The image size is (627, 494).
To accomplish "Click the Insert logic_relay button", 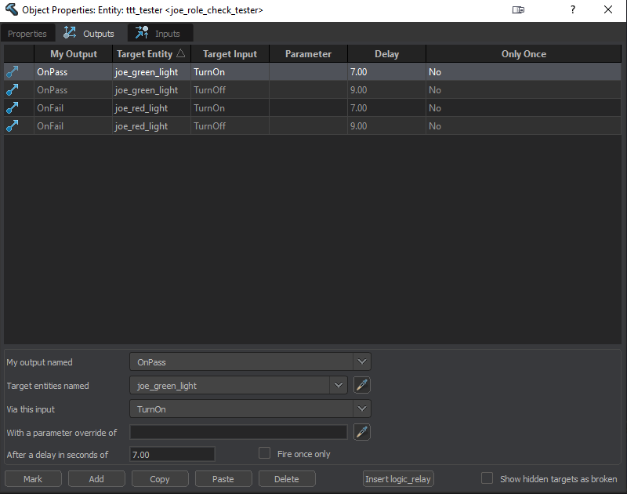I will point(399,479).
